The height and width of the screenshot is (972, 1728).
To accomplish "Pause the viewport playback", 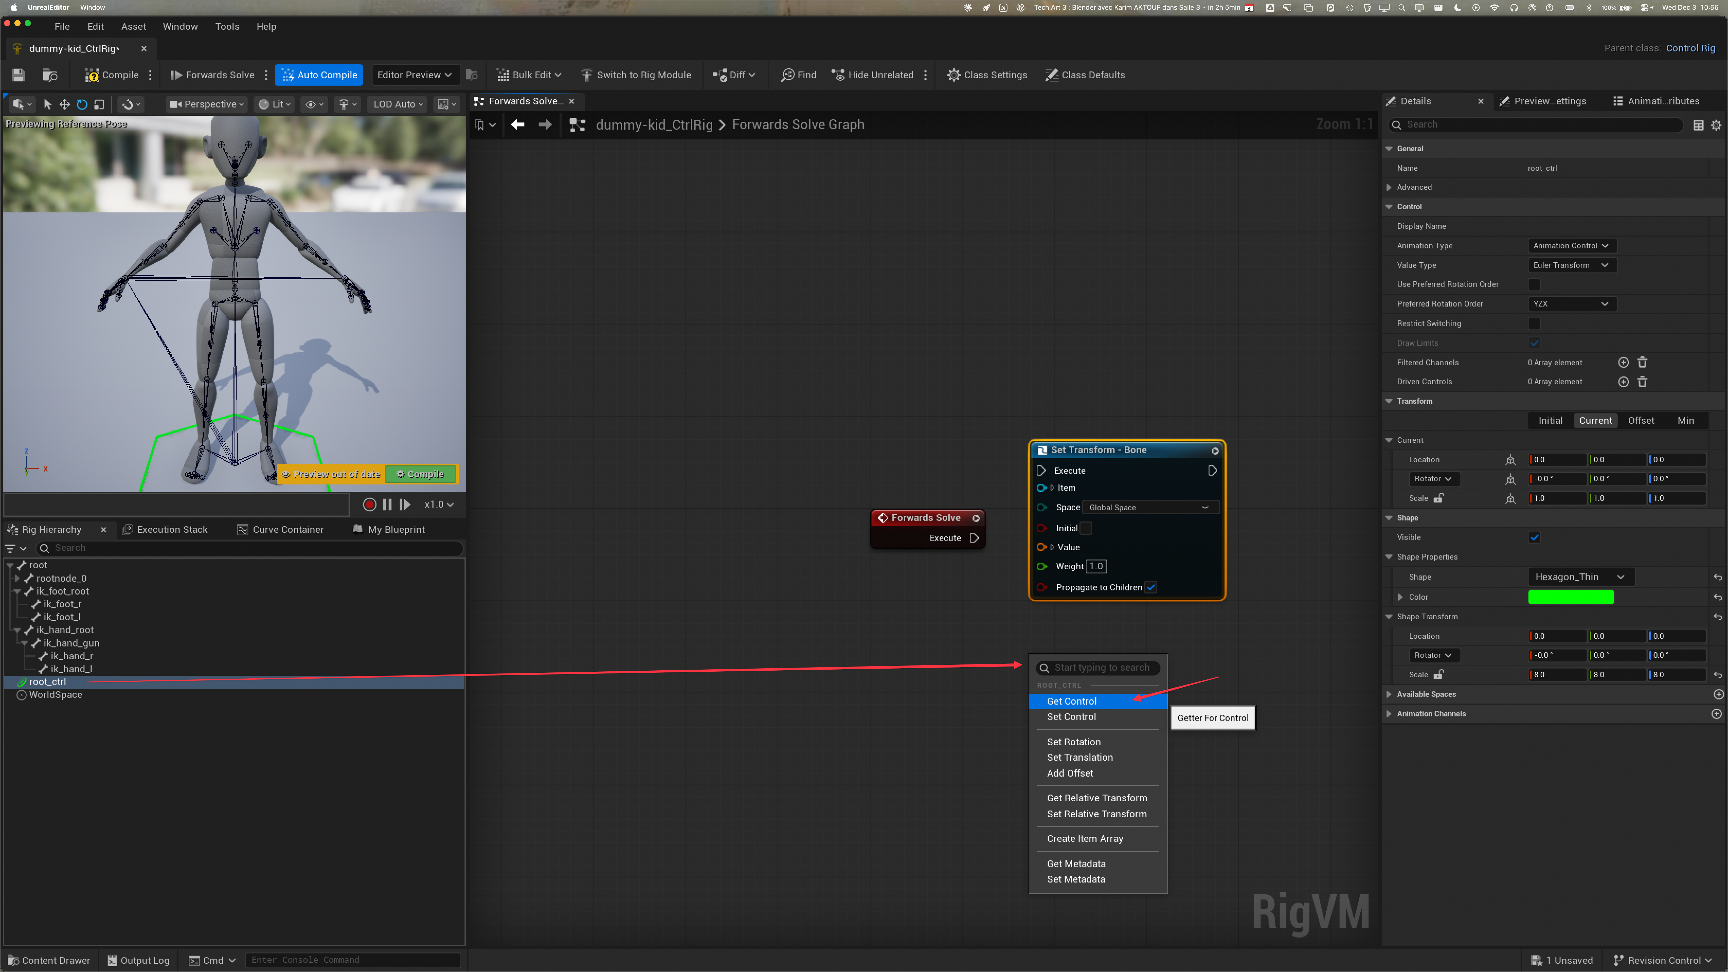I will (387, 505).
